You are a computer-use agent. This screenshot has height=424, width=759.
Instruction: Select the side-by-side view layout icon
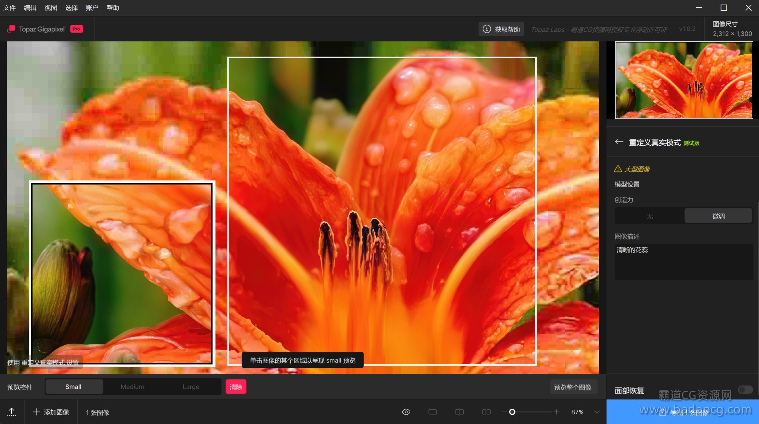point(486,412)
